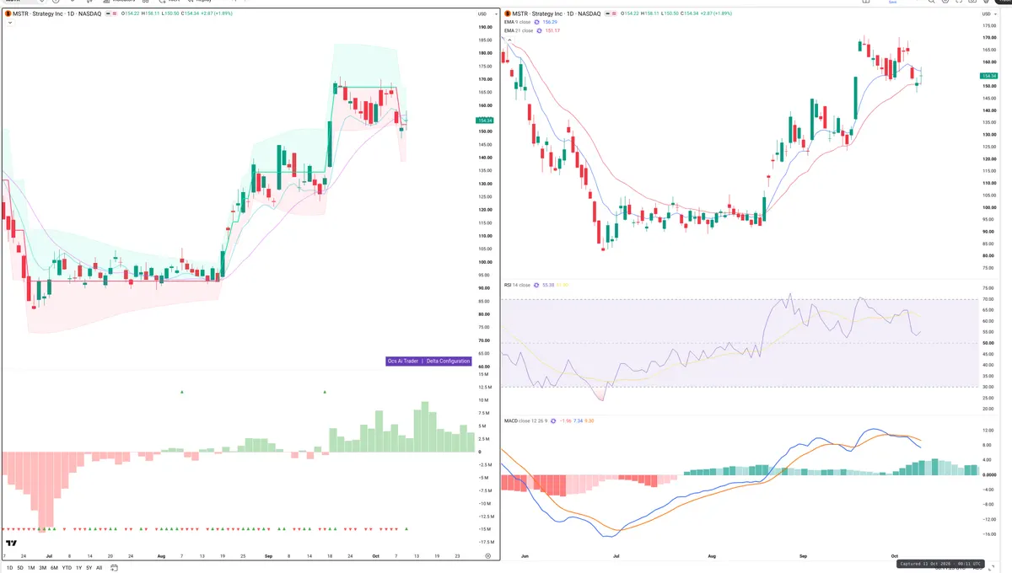
Task: Click the Jun label on right time axis
Action: 525,557
